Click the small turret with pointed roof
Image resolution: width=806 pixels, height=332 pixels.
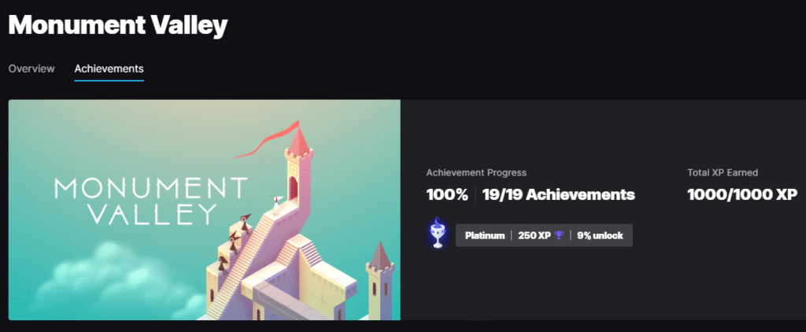[380, 279]
